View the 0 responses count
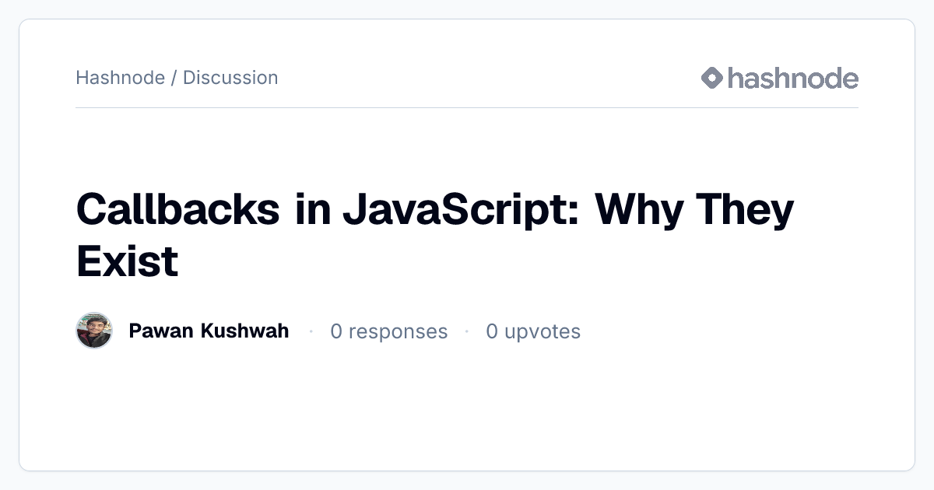The height and width of the screenshot is (490, 934). (389, 331)
